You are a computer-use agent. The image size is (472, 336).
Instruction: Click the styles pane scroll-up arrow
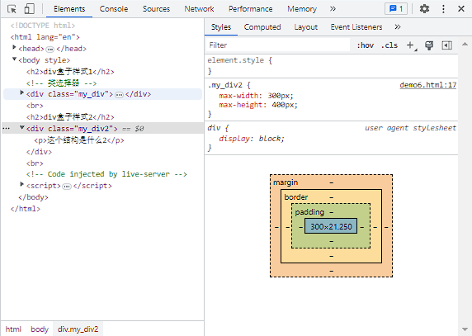point(465,45)
